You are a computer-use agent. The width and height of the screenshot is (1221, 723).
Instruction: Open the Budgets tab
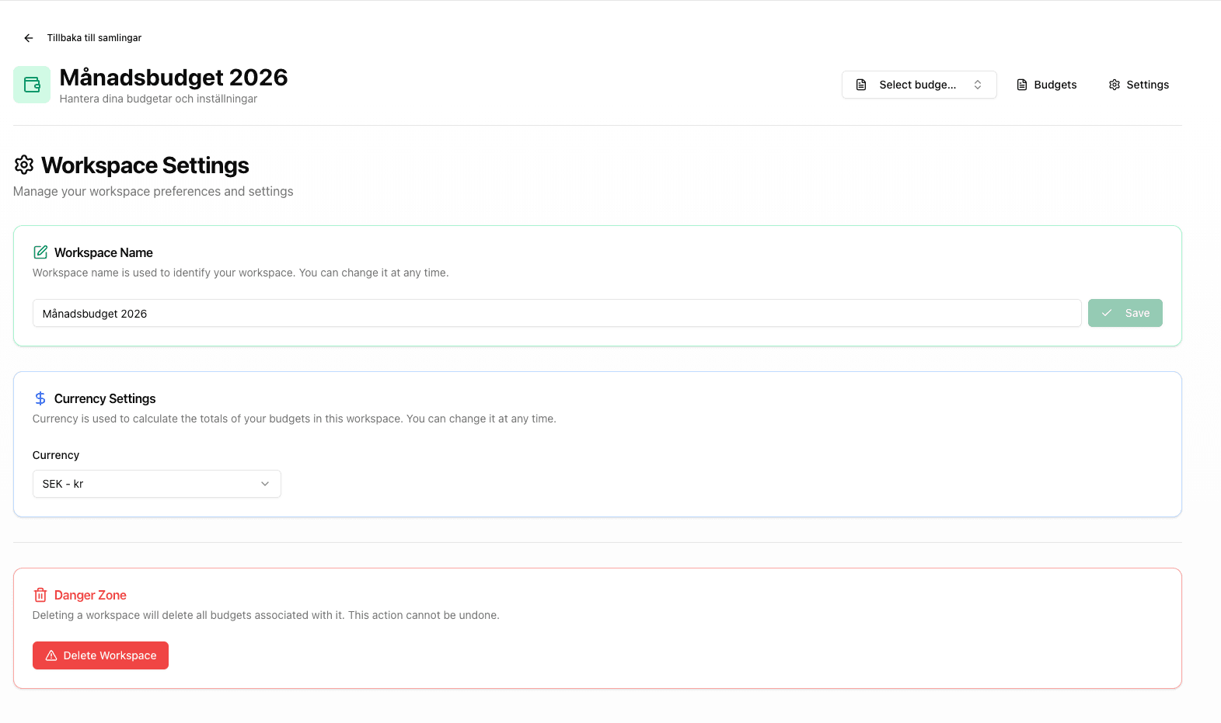point(1046,85)
